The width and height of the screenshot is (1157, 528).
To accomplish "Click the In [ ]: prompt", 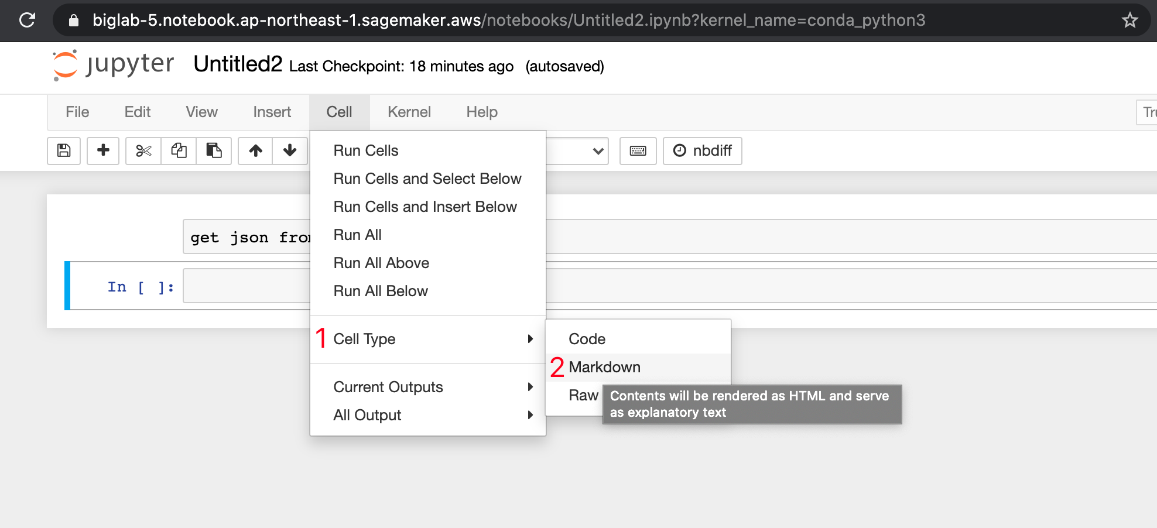I will (141, 287).
